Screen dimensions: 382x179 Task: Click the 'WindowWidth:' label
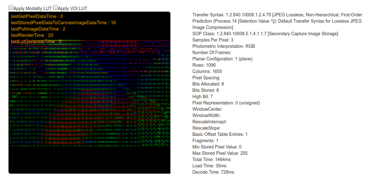coord(207,115)
